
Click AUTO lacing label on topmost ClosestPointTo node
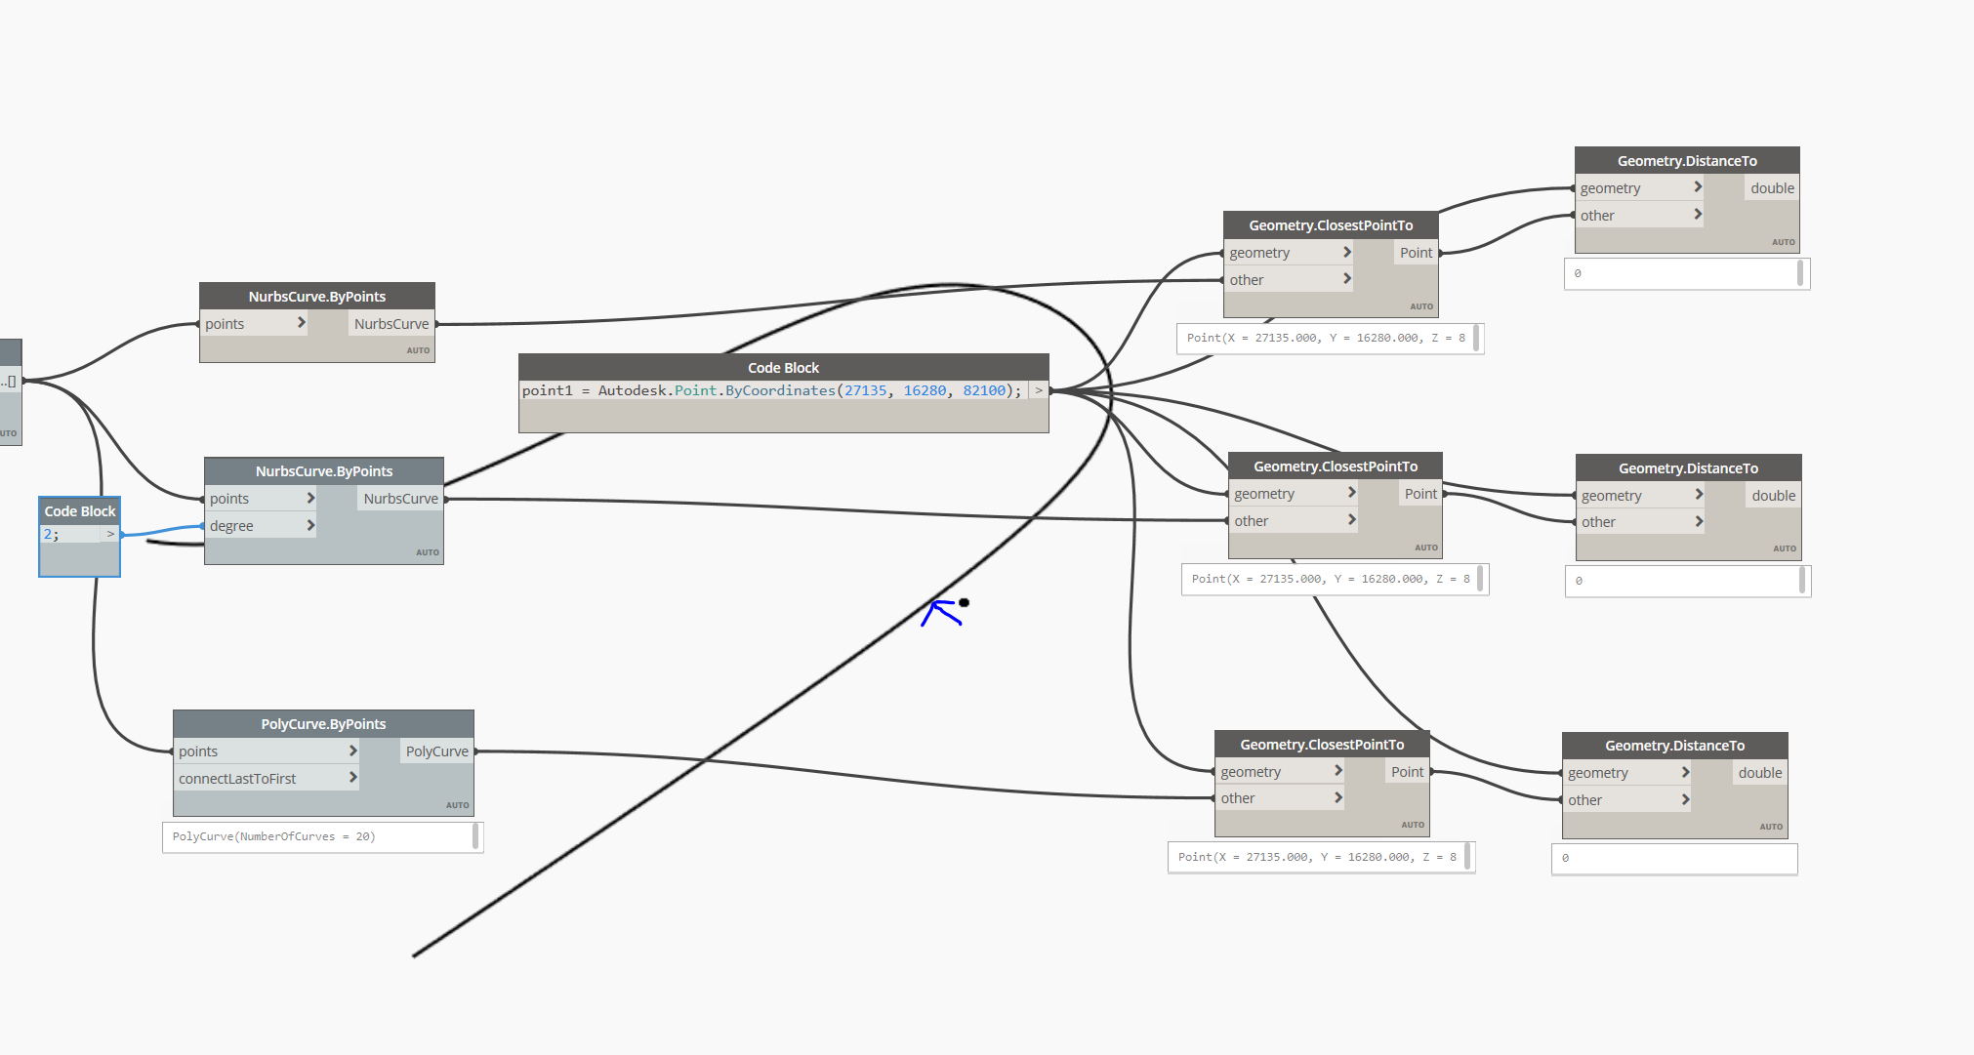[1421, 306]
